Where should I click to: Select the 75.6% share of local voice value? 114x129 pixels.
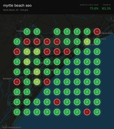coord(94,9)
